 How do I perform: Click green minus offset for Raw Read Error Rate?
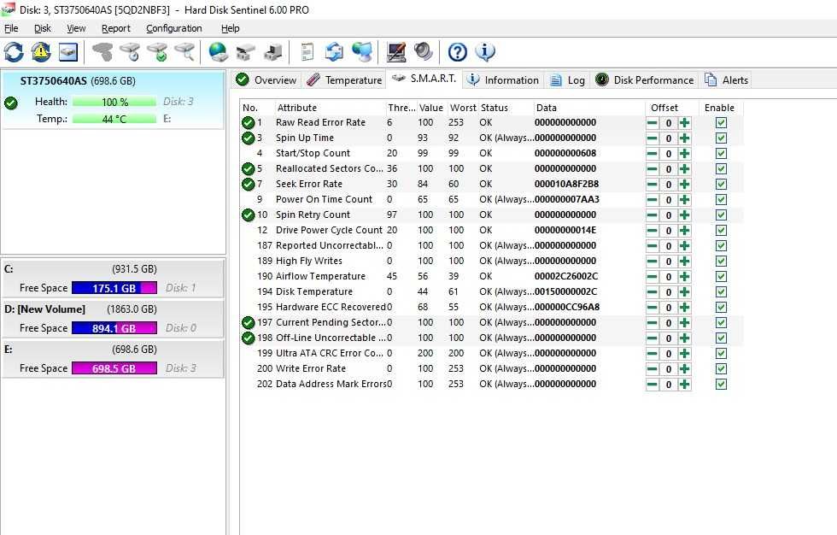point(653,123)
